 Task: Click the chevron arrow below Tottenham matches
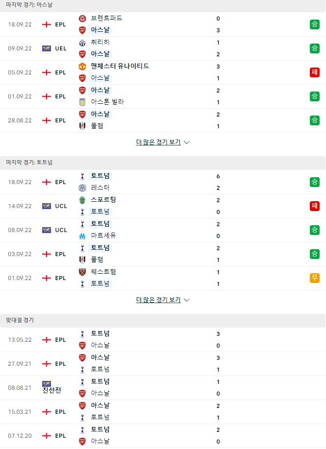pyautogui.click(x=187, y=300)
